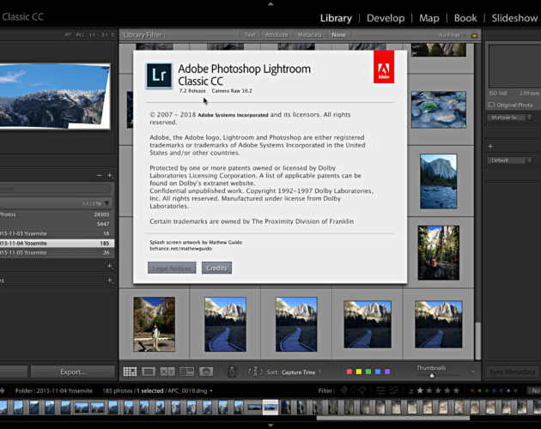Select Metadata filter in Library Filter bar

(309, 35)
